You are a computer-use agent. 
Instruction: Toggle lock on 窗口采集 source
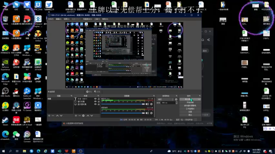coord(99,101)
